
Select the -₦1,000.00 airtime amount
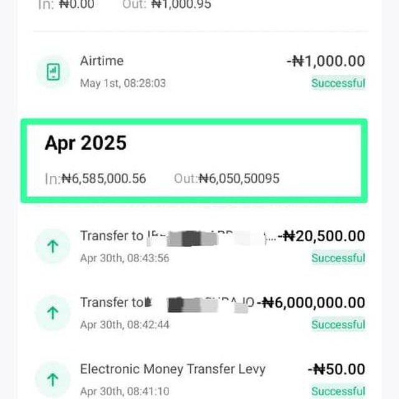click(326, 61)
